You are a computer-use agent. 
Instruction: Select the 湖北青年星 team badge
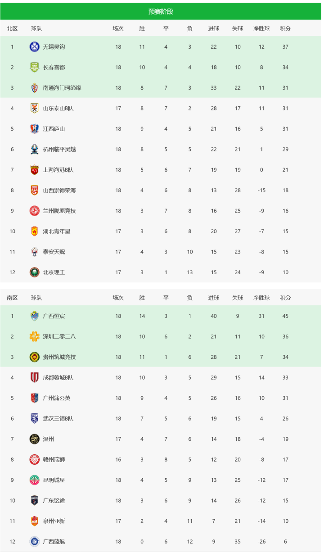click(x=35, y=231)
